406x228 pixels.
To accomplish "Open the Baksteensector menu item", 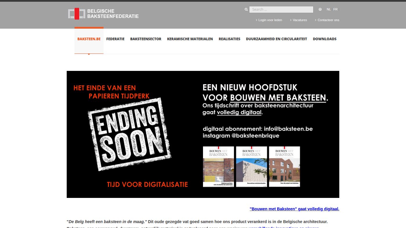I will click(146, 39).
